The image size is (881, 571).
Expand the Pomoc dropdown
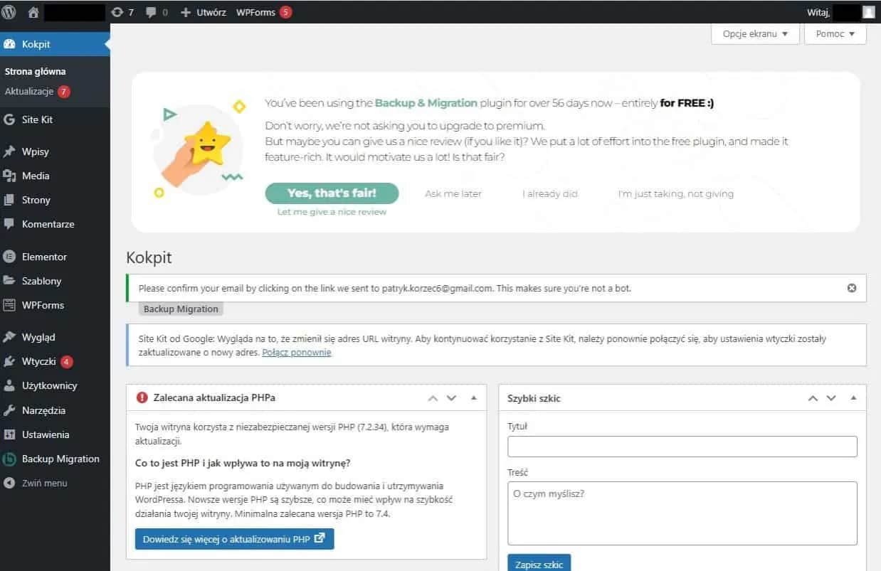click(834, 33)
